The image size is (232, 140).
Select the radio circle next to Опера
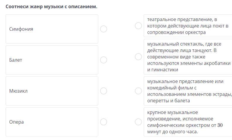[104, 122]
